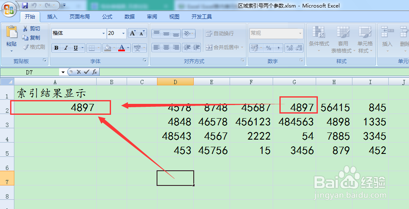Apply comma thousands separator style
The image size is (409, 209).
click(279, 48)
